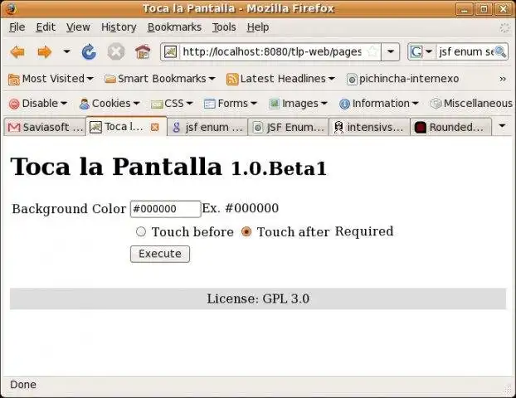Viewport: 516px width, 398px height.
Task: Click the Execute button
Action: click(160, 254)
